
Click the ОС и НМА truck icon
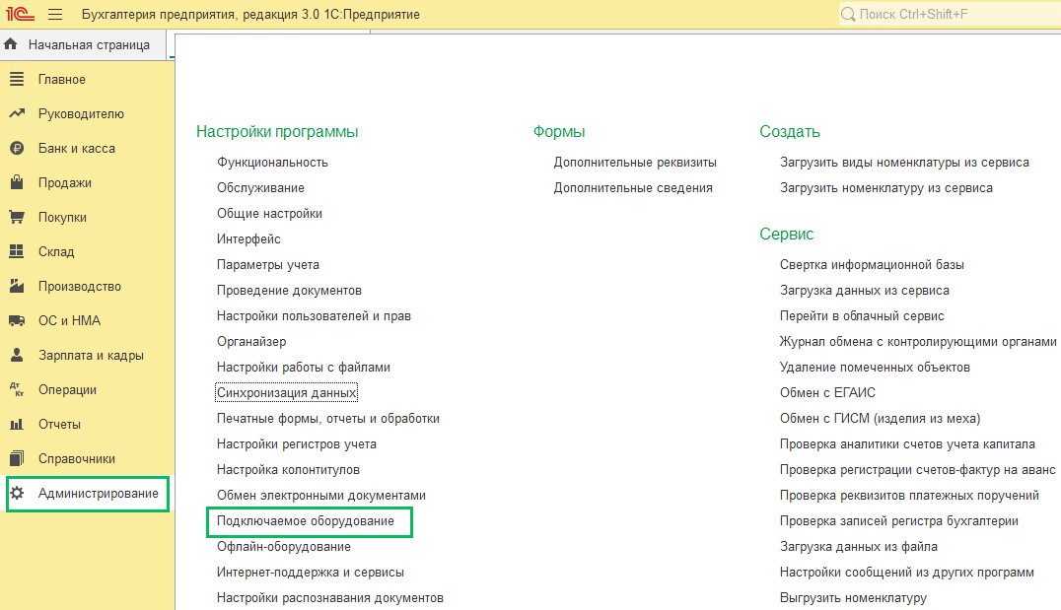(x=16, y=321)
